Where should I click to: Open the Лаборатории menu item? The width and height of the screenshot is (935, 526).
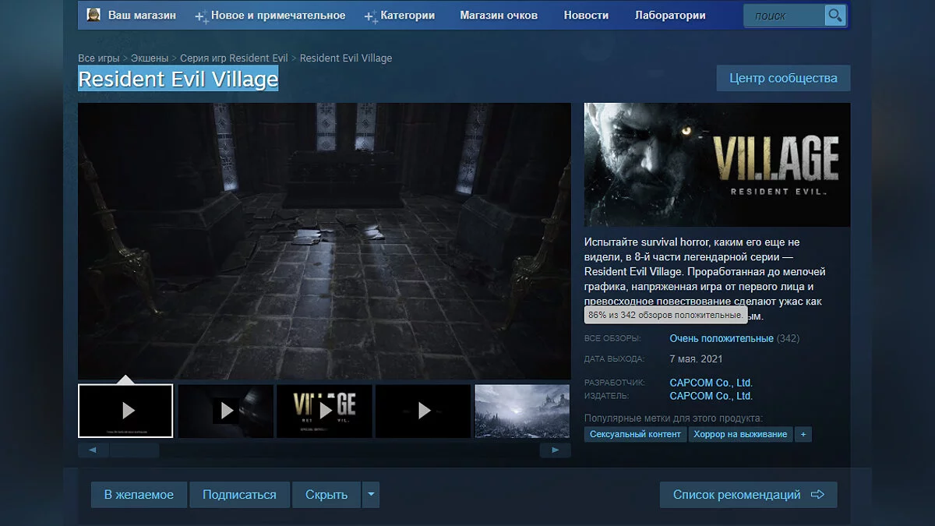[x=670, y=16]
